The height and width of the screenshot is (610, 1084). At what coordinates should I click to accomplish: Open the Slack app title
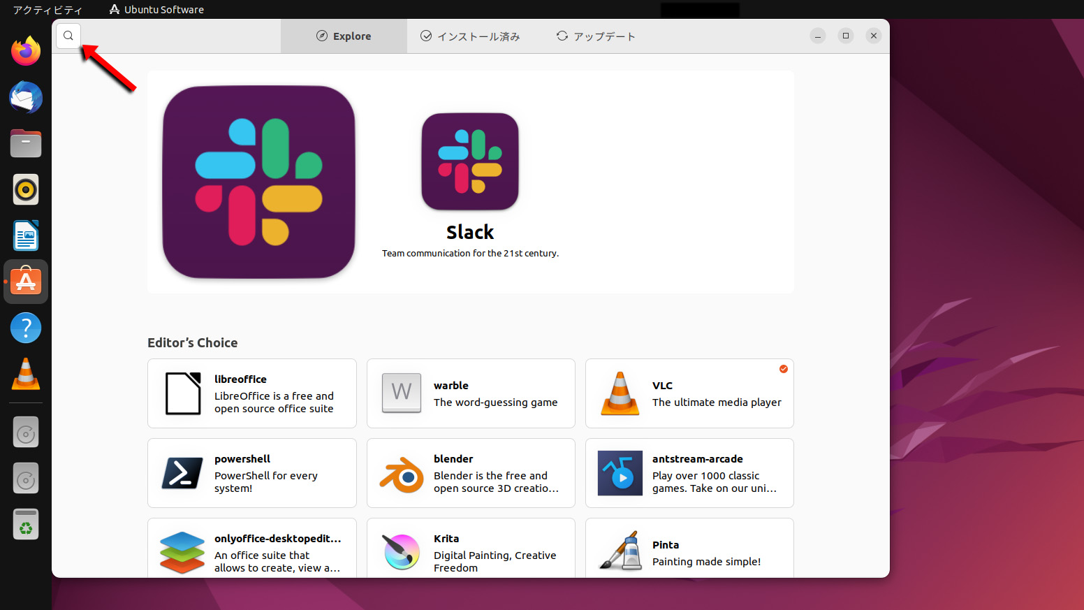[x=470, y=232]
